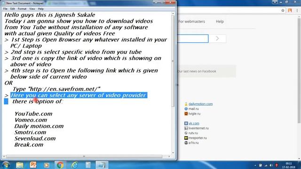Open Notepad's Format menu
301x169 pixels.
pos(22,9)
